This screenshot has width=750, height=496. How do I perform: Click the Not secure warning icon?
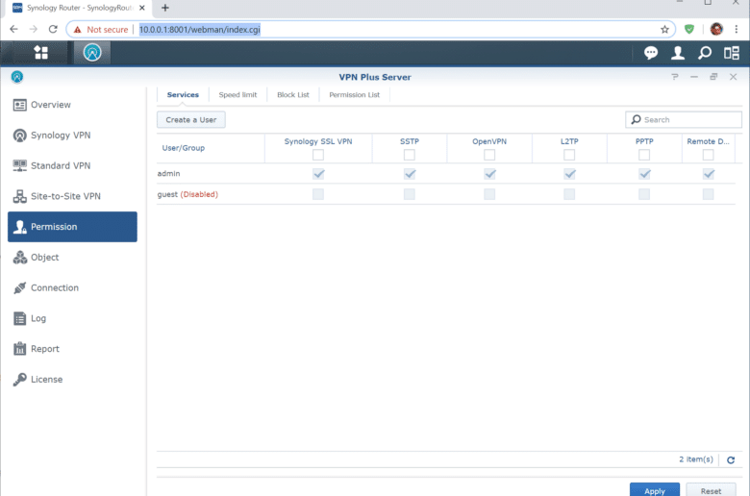[78, 30]
